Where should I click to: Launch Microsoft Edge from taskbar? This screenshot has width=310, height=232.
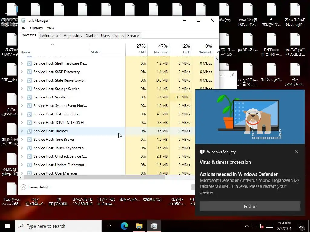tap(124, 226)
